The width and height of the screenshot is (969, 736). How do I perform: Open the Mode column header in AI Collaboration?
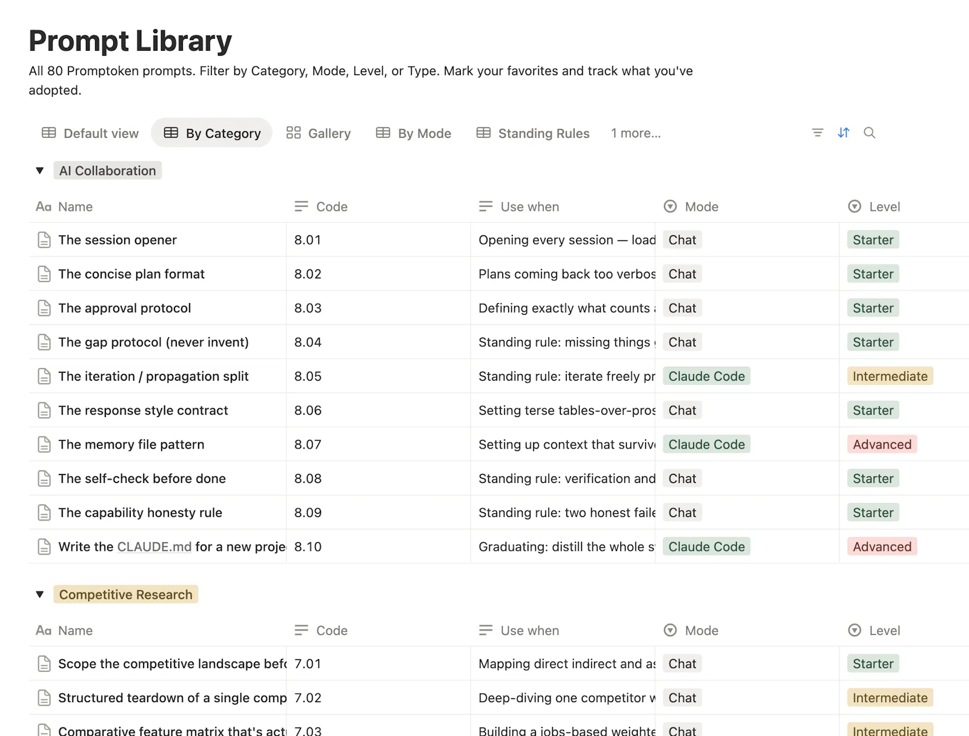tap(691, 206)
